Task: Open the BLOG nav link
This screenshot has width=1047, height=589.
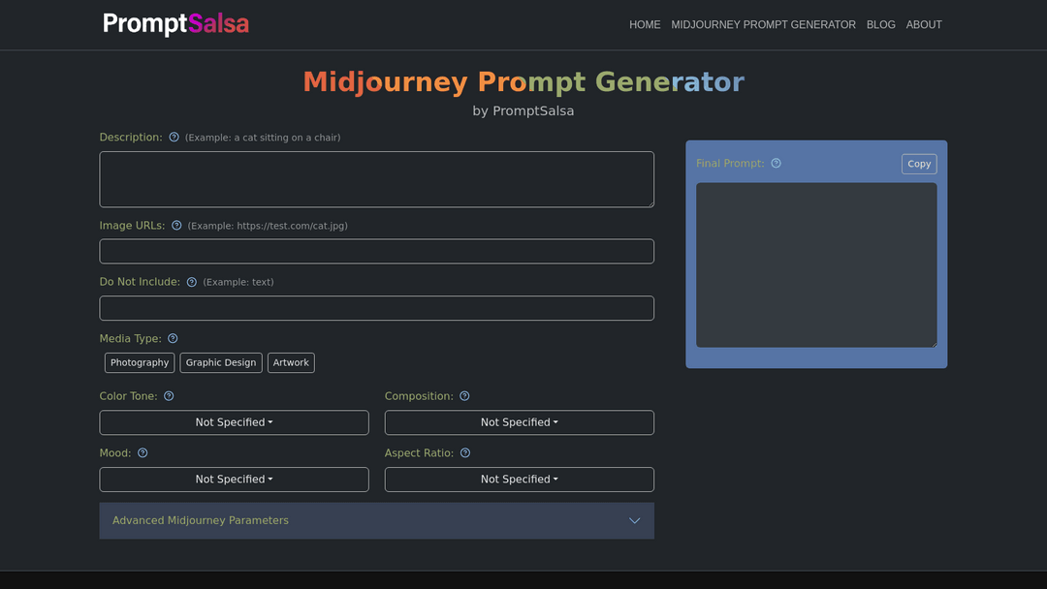Action: pos(880,24)
